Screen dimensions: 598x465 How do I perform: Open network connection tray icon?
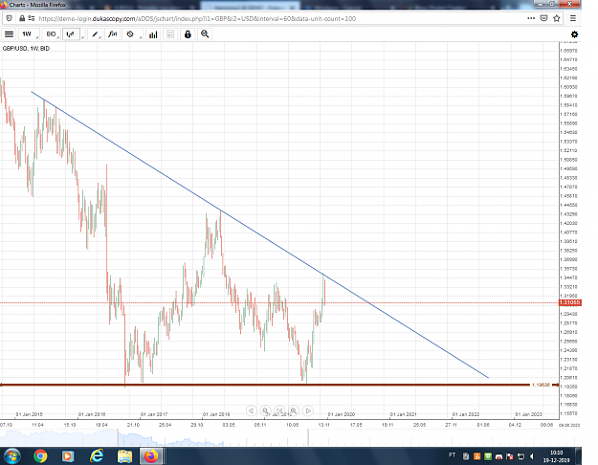coord(520,456)
